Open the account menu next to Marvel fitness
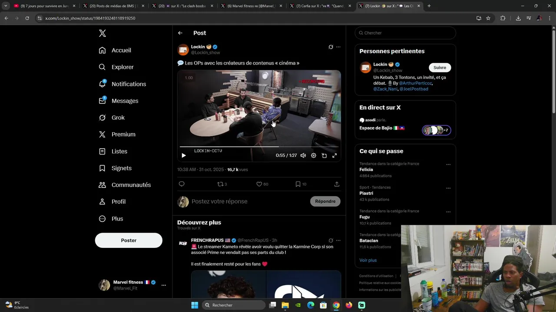The width and height of the screenshot is (556, 312). tap(164, 285)
